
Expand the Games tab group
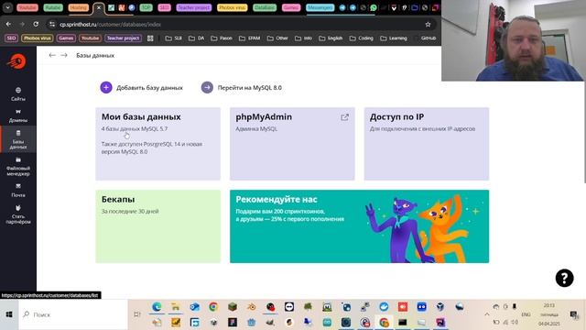pyautogui.click(x=291, y=7)
